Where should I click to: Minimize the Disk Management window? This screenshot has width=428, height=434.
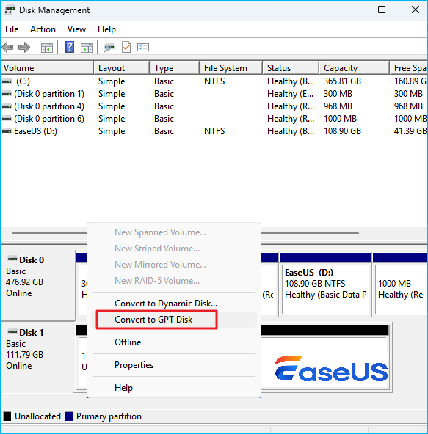[349, 10]
